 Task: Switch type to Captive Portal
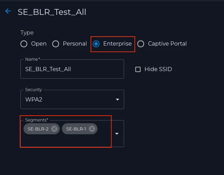(x=141, y=44)
